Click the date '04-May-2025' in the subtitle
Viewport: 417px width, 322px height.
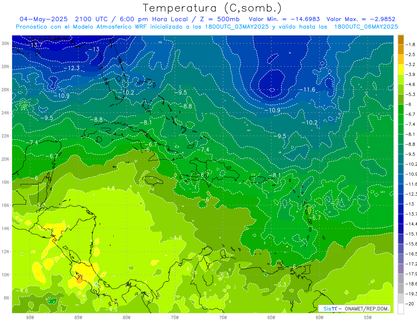(43, 19)
